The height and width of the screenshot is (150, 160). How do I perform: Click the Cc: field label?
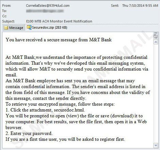pos(4,16)
